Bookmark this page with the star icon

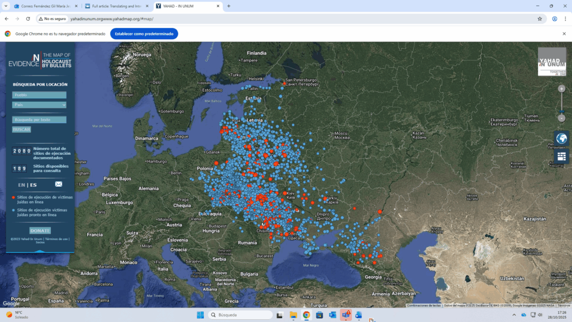(x=540, y=18)
